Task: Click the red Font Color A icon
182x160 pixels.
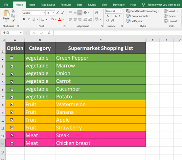Action: click(59, 19)
